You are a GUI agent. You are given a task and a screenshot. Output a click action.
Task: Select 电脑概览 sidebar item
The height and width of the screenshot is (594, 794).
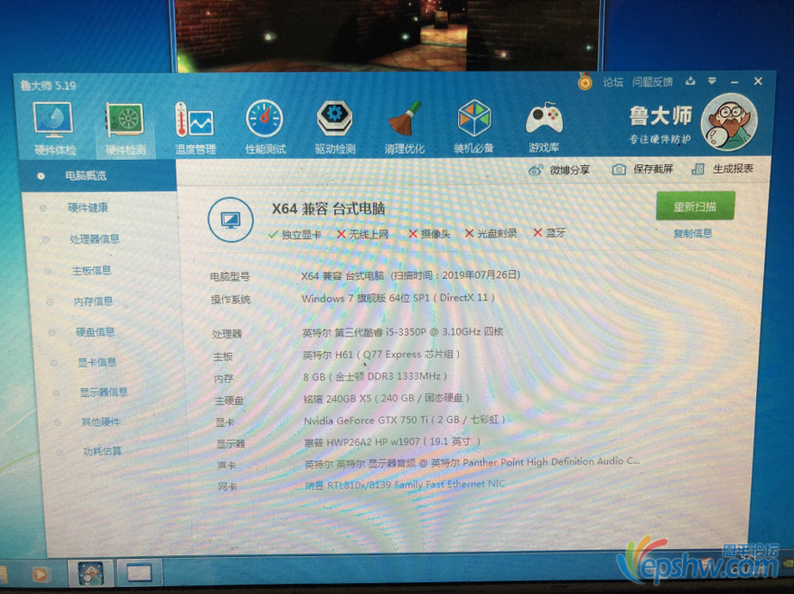coord(98,175)
